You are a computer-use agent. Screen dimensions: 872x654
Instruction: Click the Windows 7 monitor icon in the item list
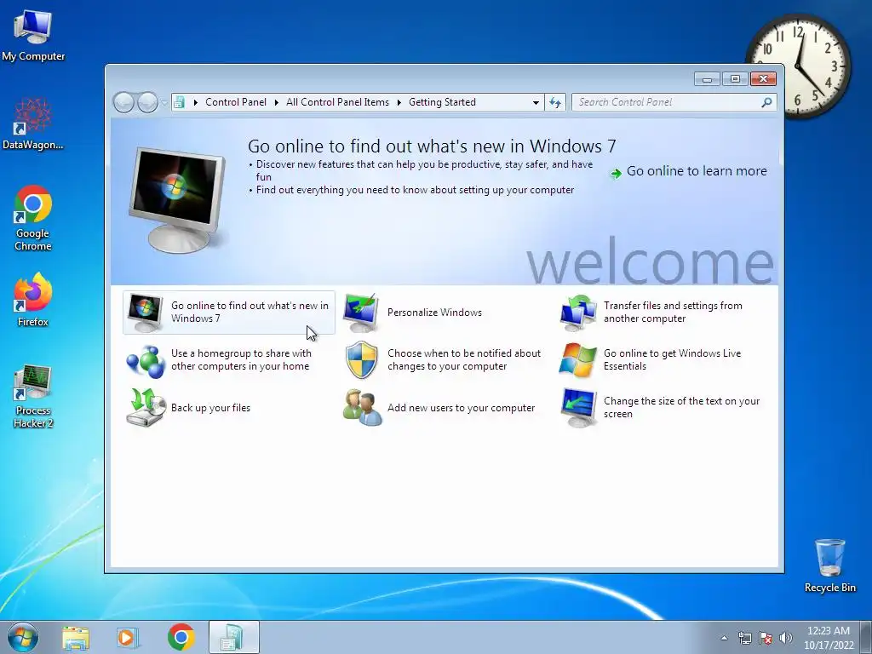click(x=145, y=313)
